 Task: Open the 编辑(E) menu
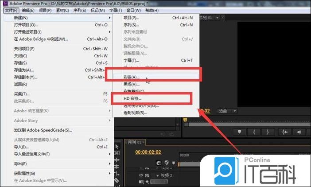pyautogui.click(x=28, y=10)
